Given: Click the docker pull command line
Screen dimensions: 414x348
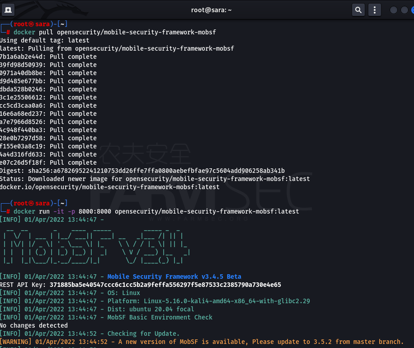Looking at the screenshot, I should pyautogui.click(x=115, y=32).
